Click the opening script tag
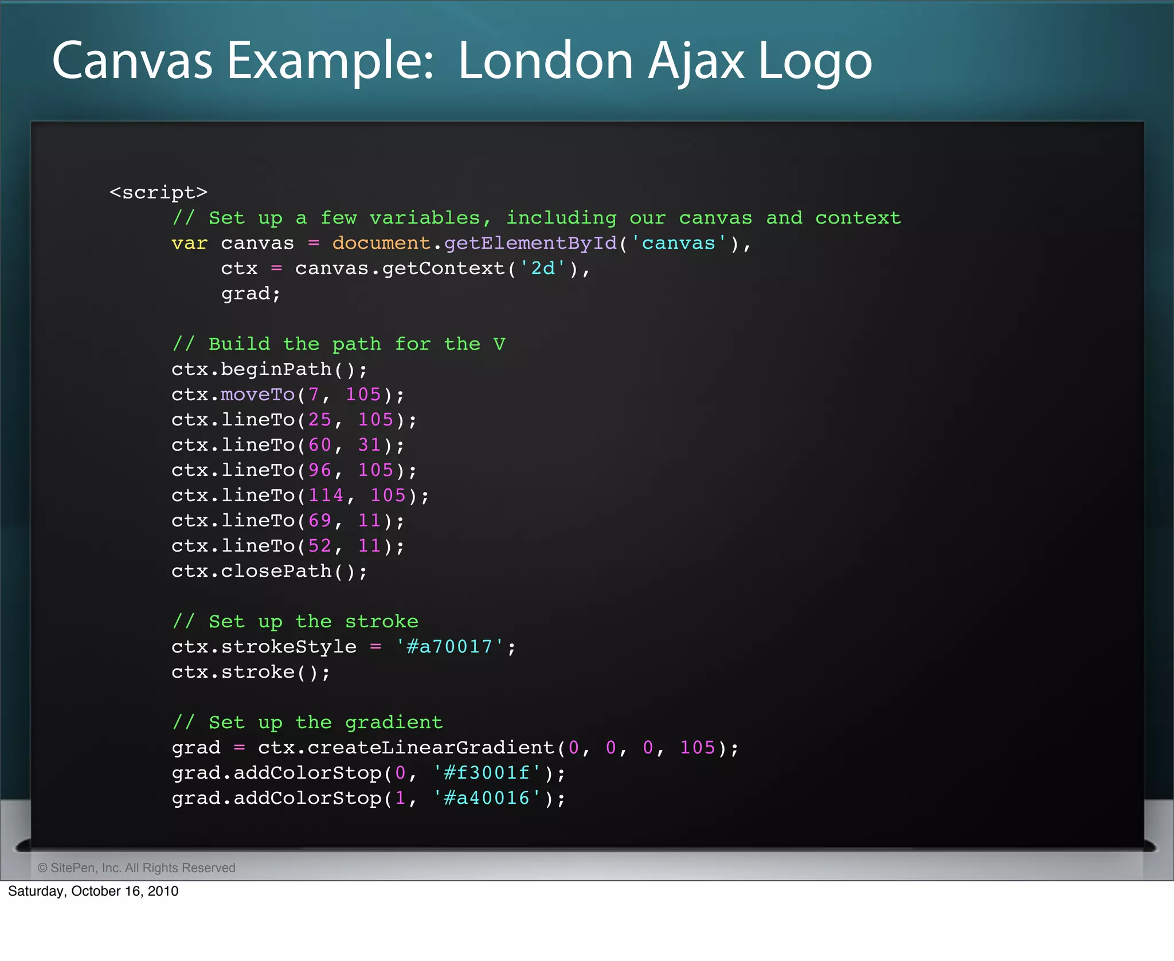1174x961 pixels. [158, 192]
